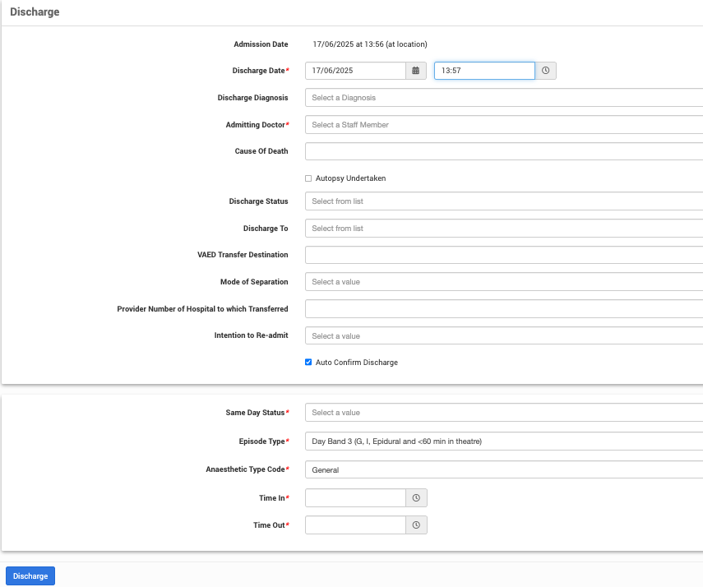Expand the Discharge Status list
The height and width of the screenshot is (587, 703).
pos(503,201)
